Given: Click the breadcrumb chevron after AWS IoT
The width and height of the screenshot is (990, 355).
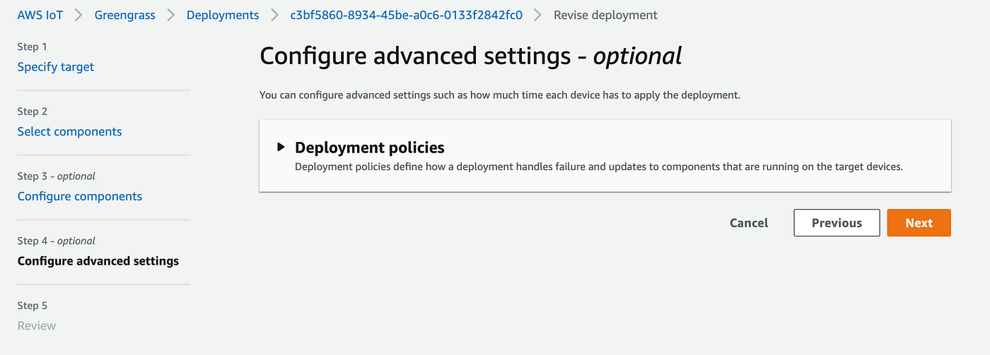Looking at the screenshot, I should pyautogui.click(x=78, y=15).
